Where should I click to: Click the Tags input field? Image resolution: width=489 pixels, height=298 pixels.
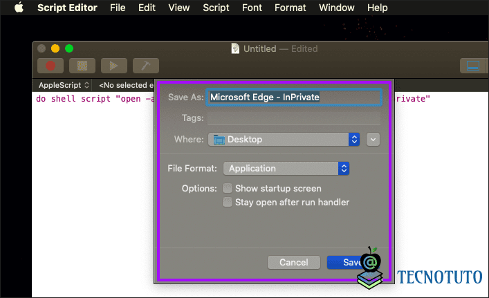(x=294, y=118)
